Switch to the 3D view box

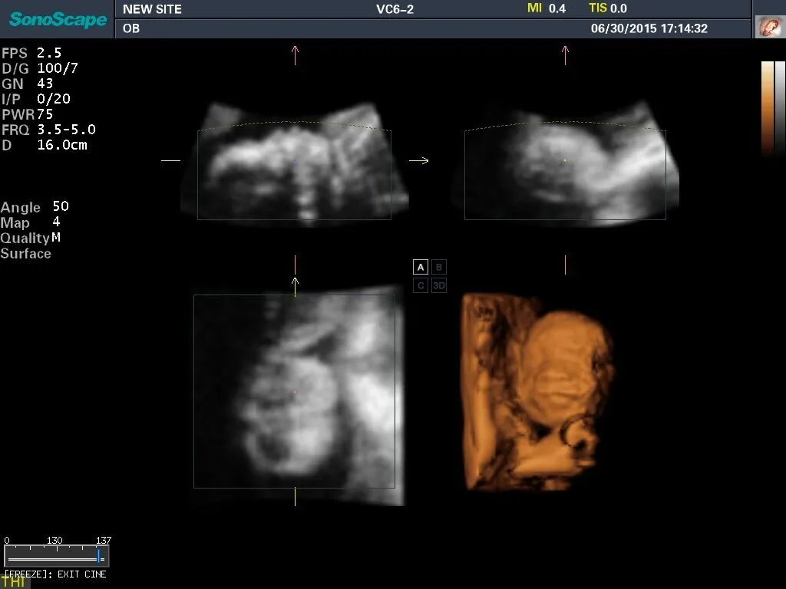point(439,285)
